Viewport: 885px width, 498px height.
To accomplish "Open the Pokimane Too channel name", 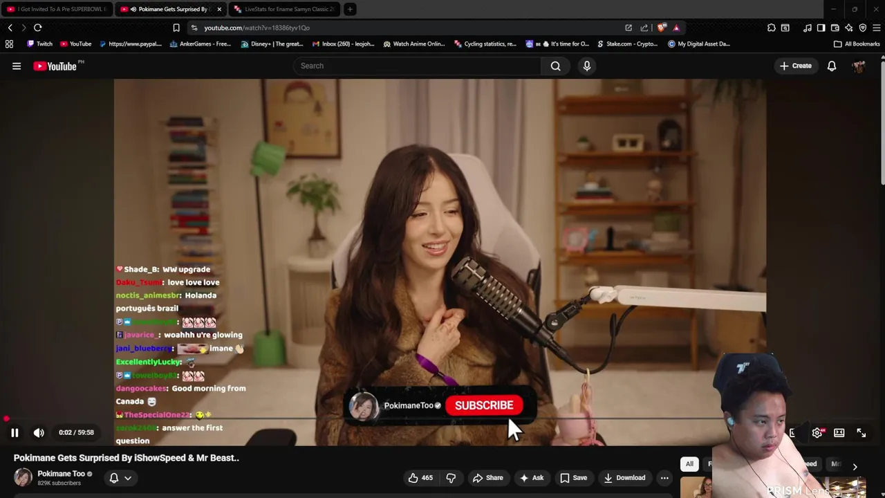I will 61,474.
